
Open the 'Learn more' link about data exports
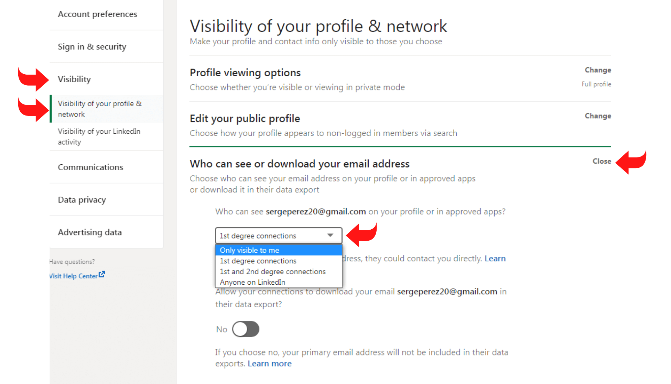269,363
